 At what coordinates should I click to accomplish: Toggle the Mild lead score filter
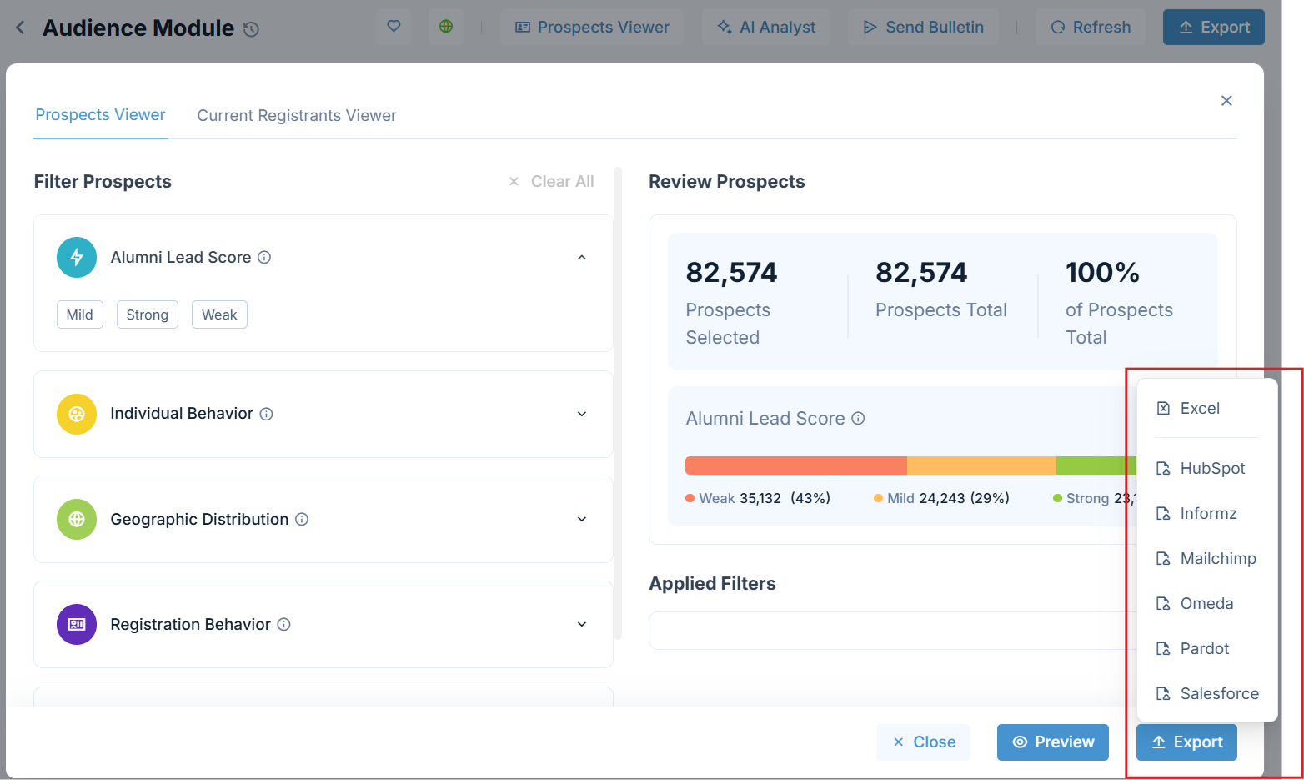tap(80, 315)
